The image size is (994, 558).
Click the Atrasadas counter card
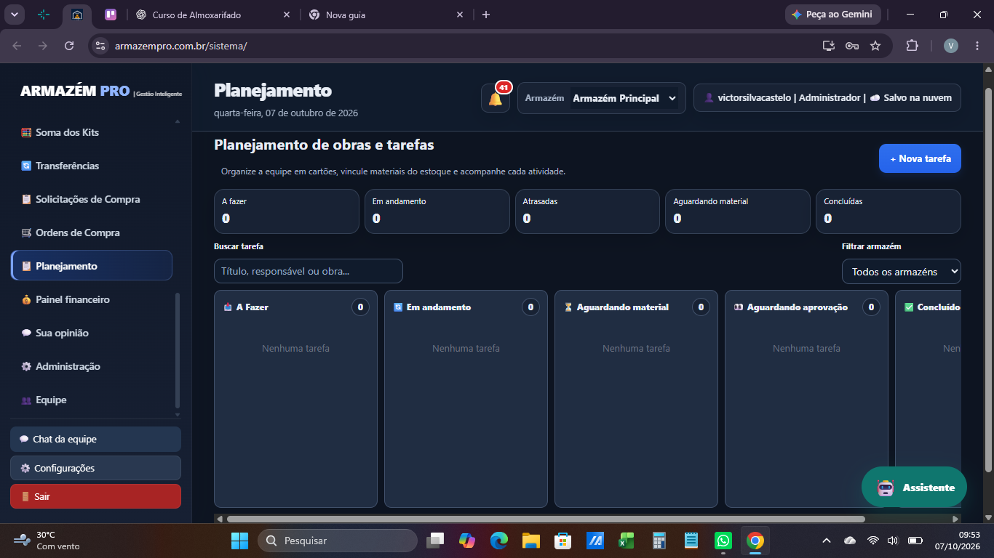tap(587, 211)
